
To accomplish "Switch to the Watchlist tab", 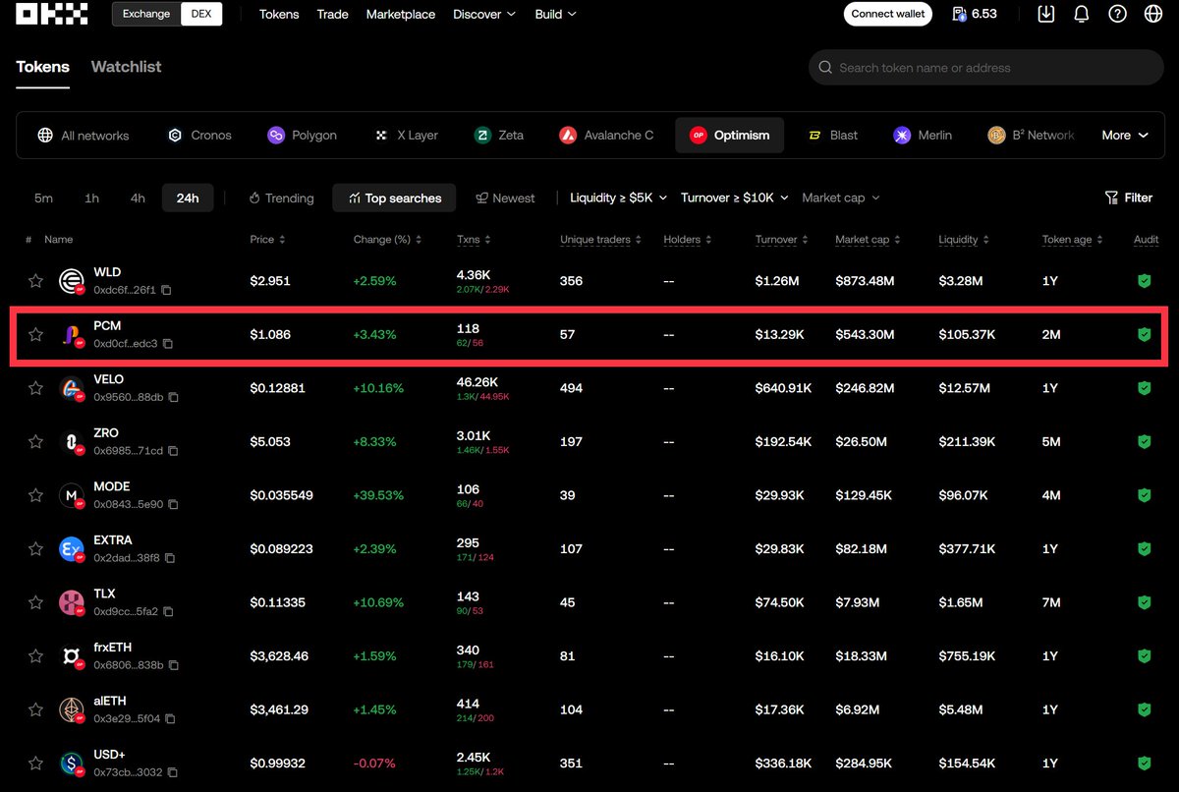I will (126, 66).
